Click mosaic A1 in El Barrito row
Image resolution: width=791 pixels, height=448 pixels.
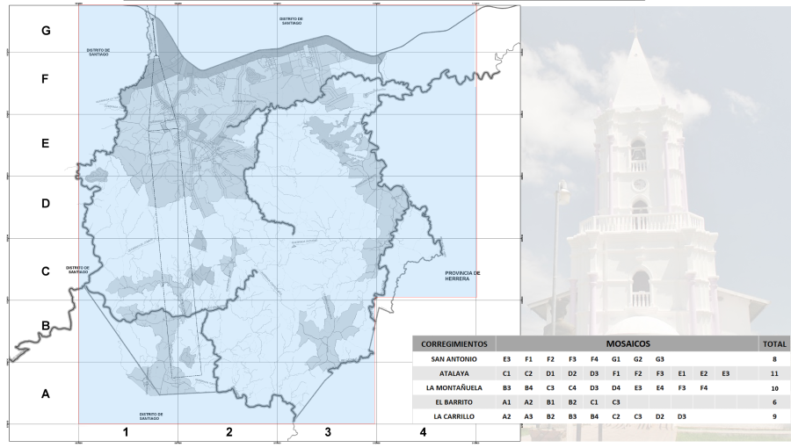point(507,401)
